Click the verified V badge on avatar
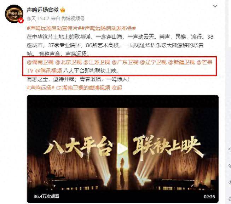 coord(21,21)
